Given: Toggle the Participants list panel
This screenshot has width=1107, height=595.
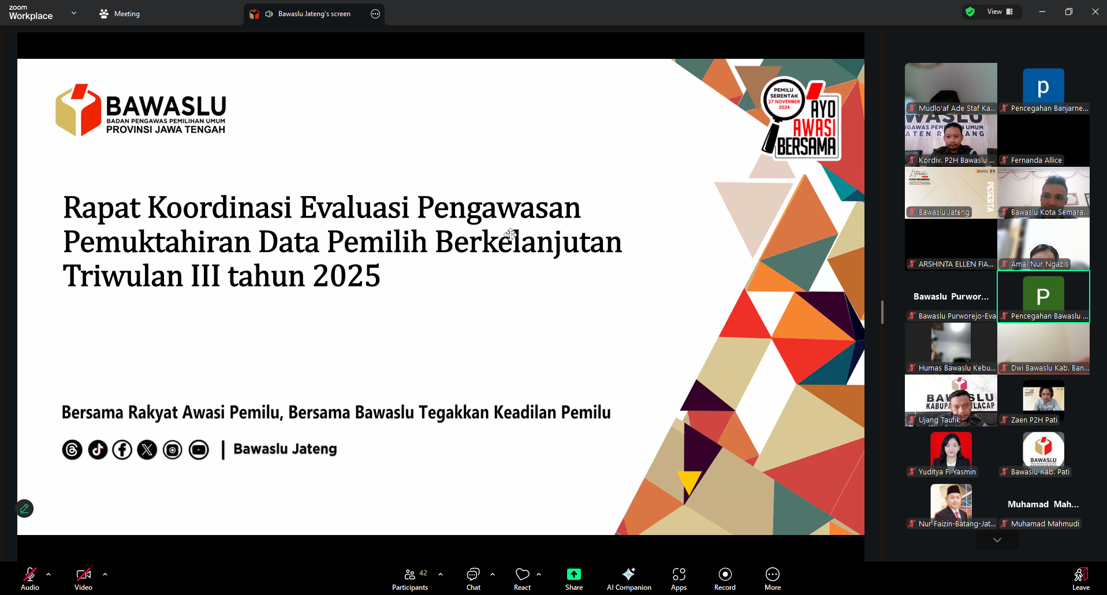Looking at the screenshot, I should click(x=410, y=578).
